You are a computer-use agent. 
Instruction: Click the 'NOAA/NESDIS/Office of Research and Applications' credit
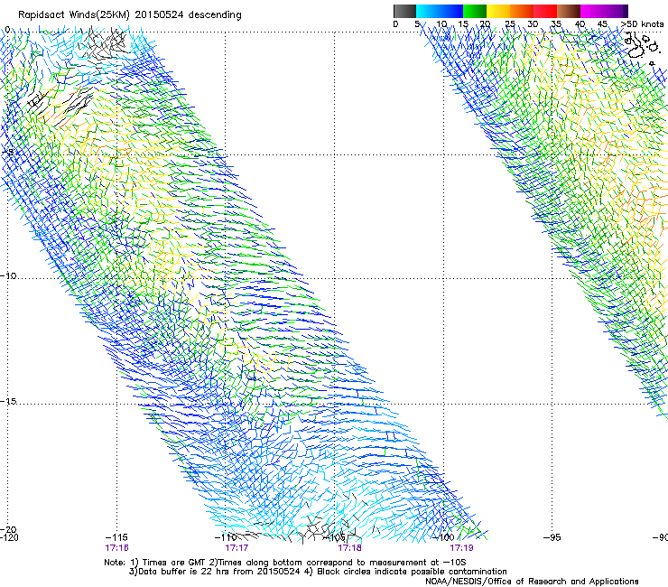tap(532, 582)
